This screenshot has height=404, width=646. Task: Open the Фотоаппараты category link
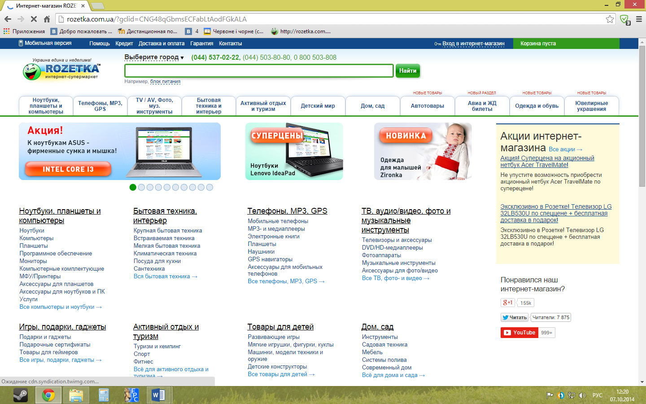(382, 255)
